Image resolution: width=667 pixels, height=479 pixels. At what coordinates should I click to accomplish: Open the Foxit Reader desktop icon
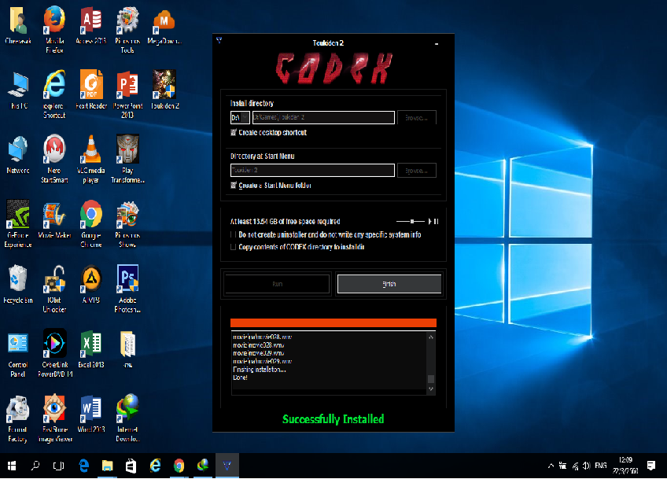point(91,90)
